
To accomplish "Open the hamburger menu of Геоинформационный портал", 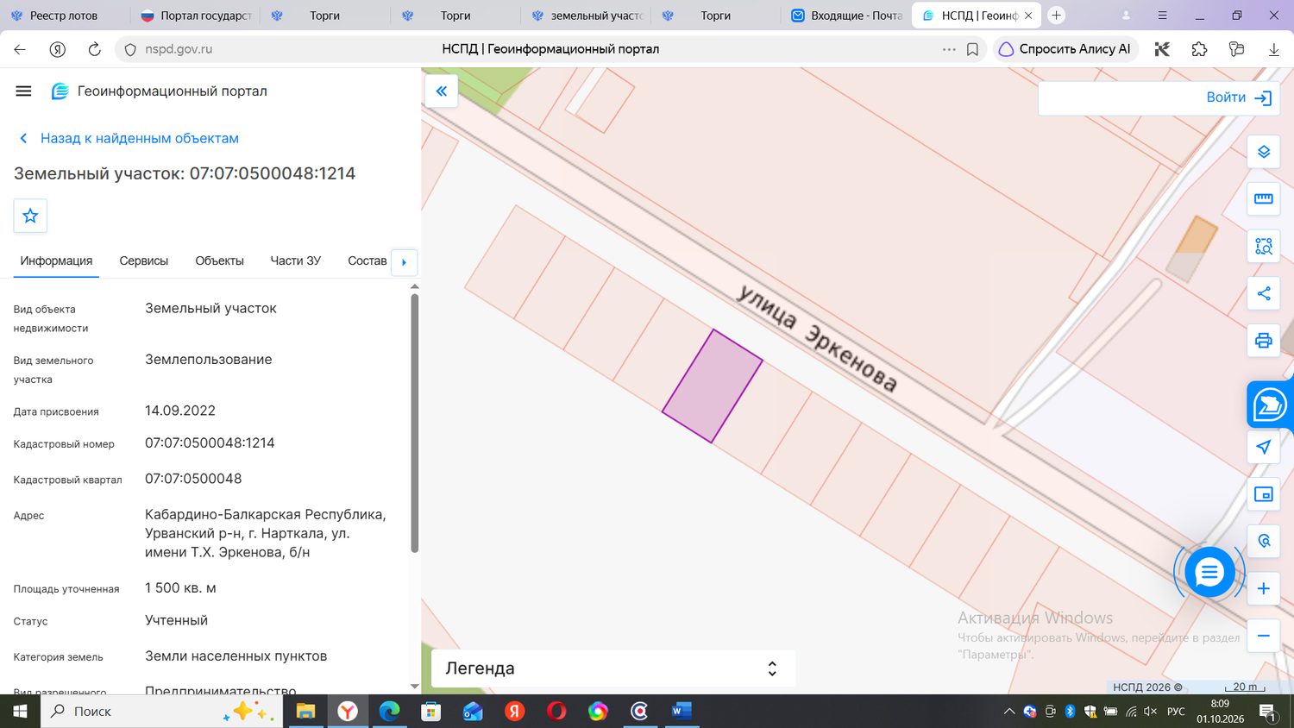I will click(x=23, y=91).
